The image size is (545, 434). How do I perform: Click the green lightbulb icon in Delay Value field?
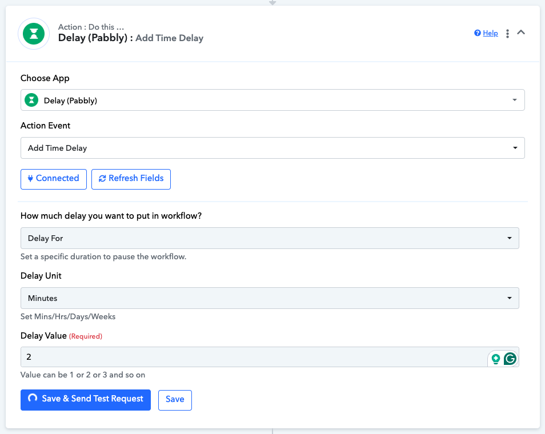point(496,359)
